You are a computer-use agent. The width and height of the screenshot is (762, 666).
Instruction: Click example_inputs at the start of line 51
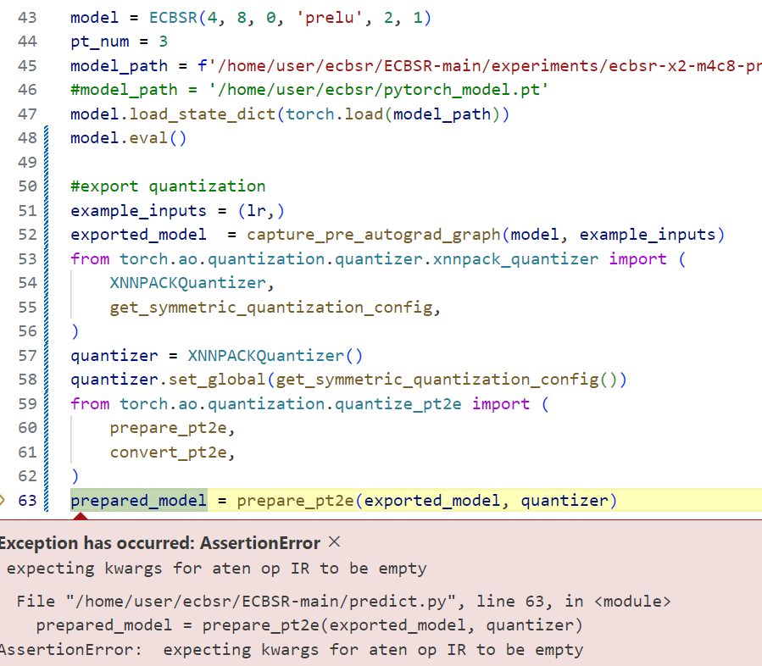tap(138, 211)
